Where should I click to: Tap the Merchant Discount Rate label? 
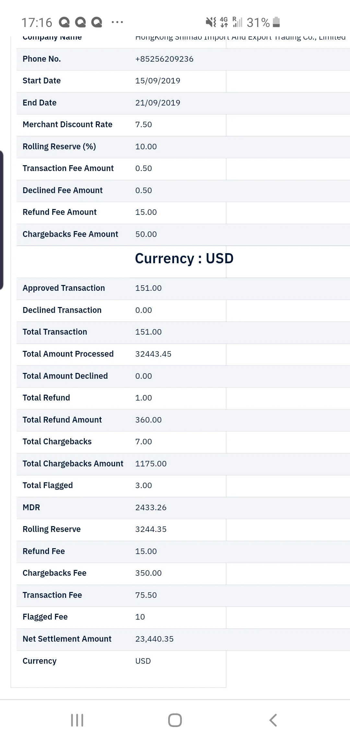click(67, 125)
